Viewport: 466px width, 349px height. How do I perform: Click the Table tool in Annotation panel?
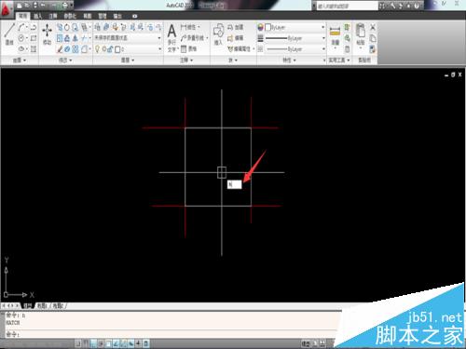click(x=188, y=48)
